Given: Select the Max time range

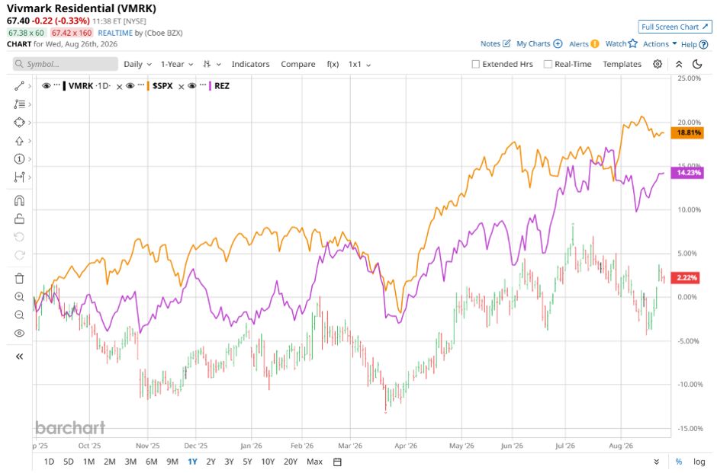Looking at the screenshot, I should 314,462.
